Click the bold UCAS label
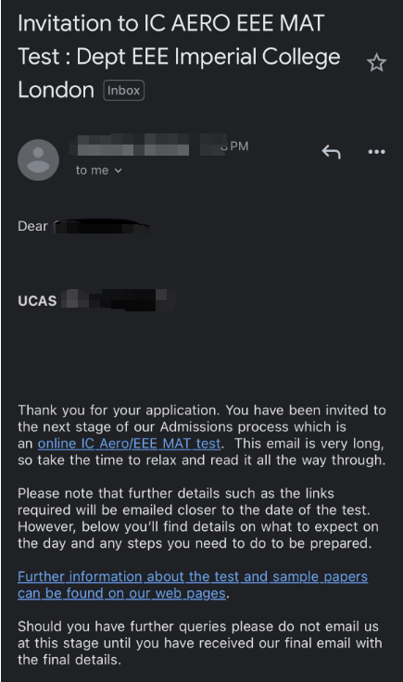Image resolution: width=403 pixels, height=682 pixels. point(37,301)
